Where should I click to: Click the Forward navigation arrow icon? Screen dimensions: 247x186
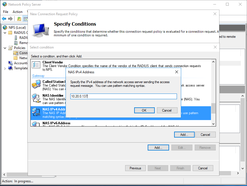tap(10, 19)
